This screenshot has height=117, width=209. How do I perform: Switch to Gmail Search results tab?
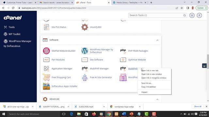(x=56, y=3)
